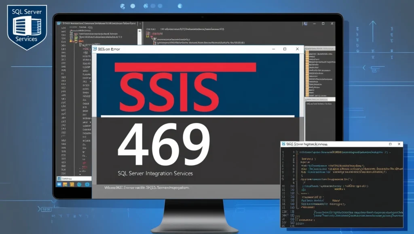This screenshot has height=234, width=414.
Task: Open the filled round blue taskbar icon at the end
Action: click(87, 184)
